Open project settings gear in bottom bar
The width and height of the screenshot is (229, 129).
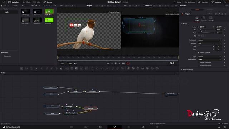click(x=225, y=127)
